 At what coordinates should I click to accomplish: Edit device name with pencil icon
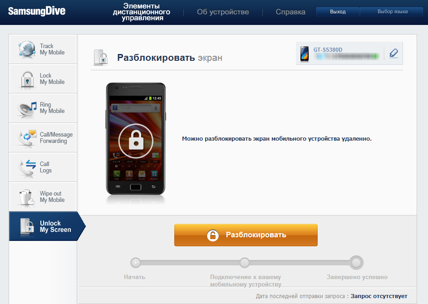(394, 53)
